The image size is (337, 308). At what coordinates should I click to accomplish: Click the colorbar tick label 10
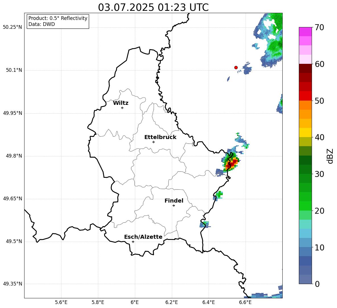(319, 248)
